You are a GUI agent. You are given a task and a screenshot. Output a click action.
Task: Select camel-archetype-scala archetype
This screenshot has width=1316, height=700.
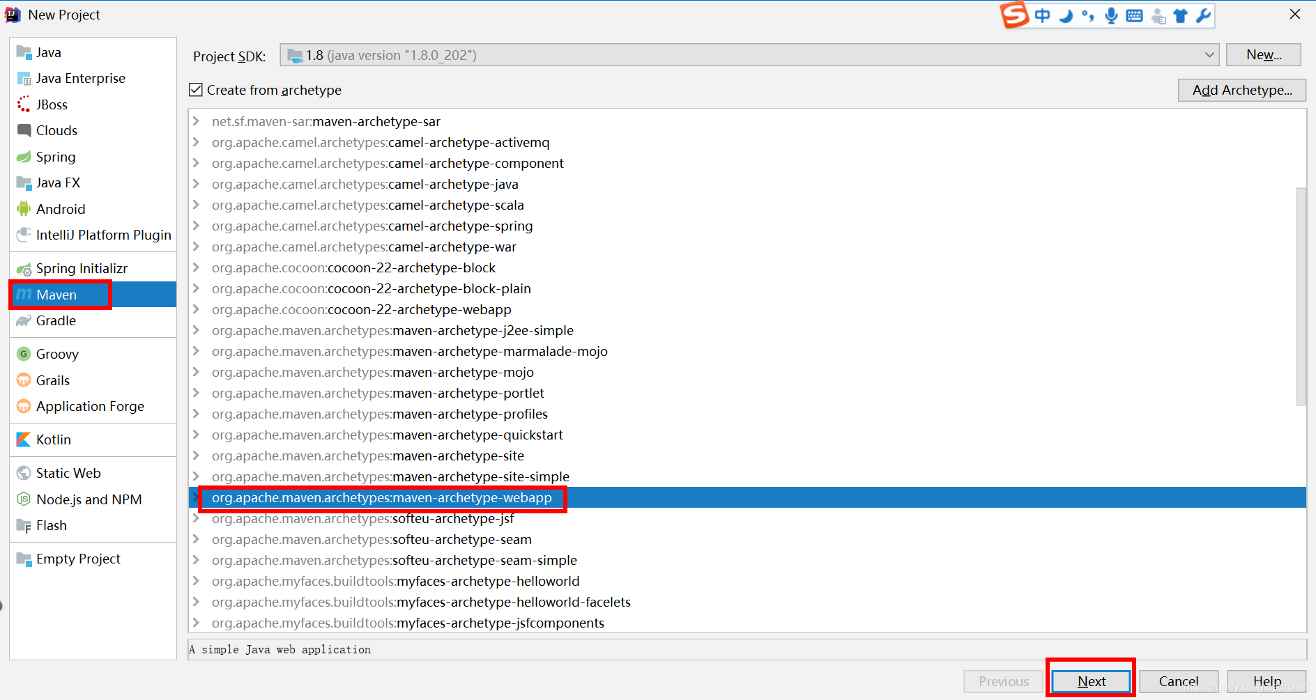tap(747, 205)
